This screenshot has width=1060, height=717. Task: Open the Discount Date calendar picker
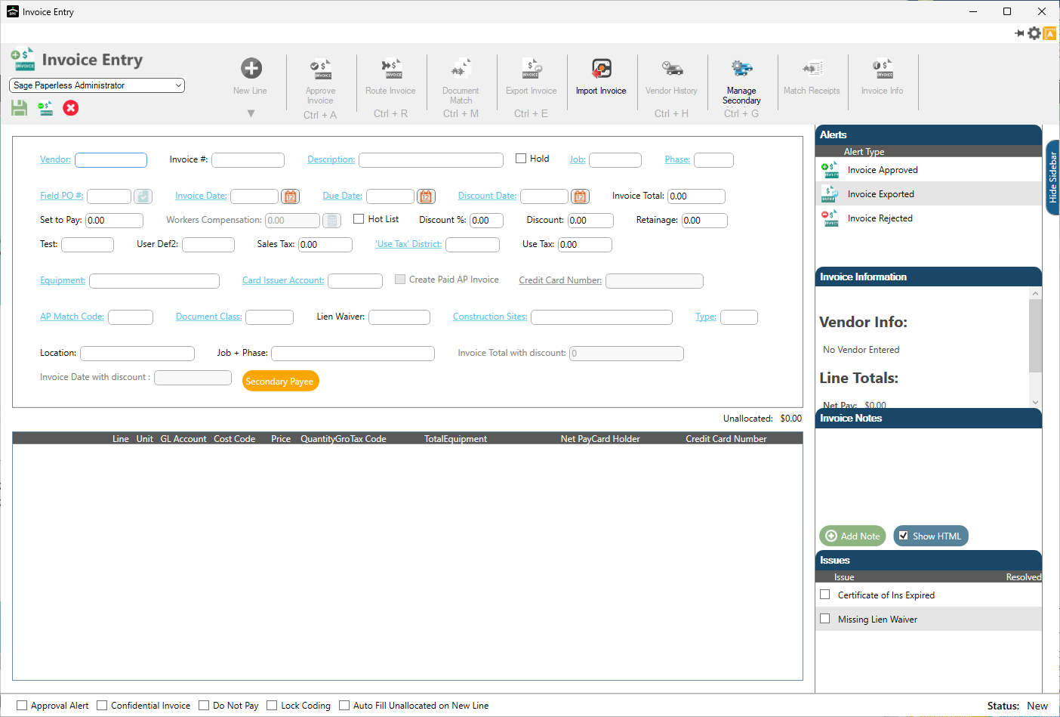point(580,196)
